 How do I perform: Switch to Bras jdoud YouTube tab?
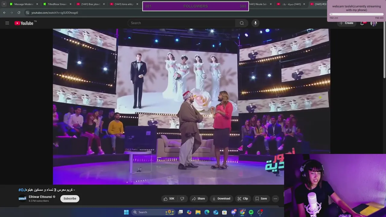point(90,4)
